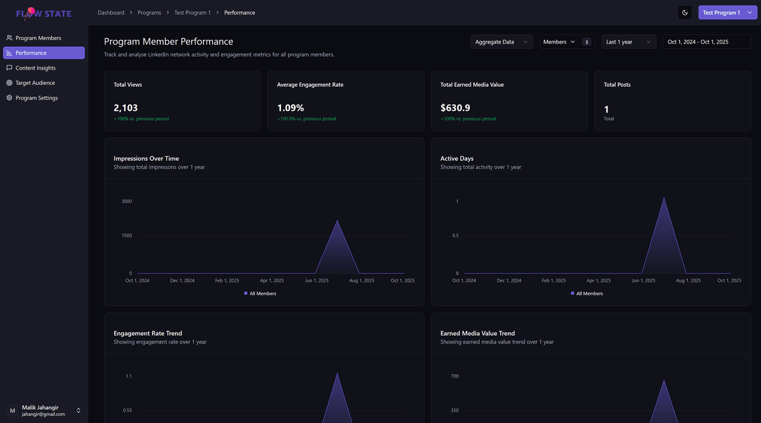Screen dimensions: 761x423
Task: Navigate to Dashboard breadcrumb link
Action: tap(111, 13)
